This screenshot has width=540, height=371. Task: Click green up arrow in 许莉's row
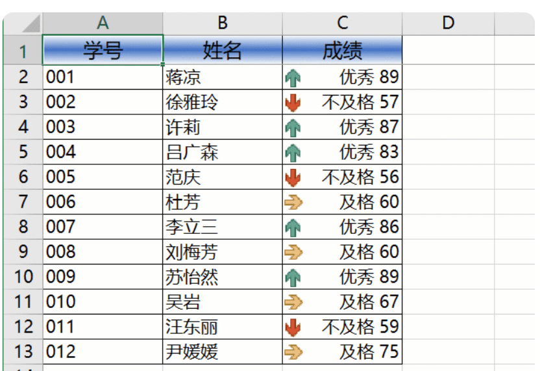(293, 127)
